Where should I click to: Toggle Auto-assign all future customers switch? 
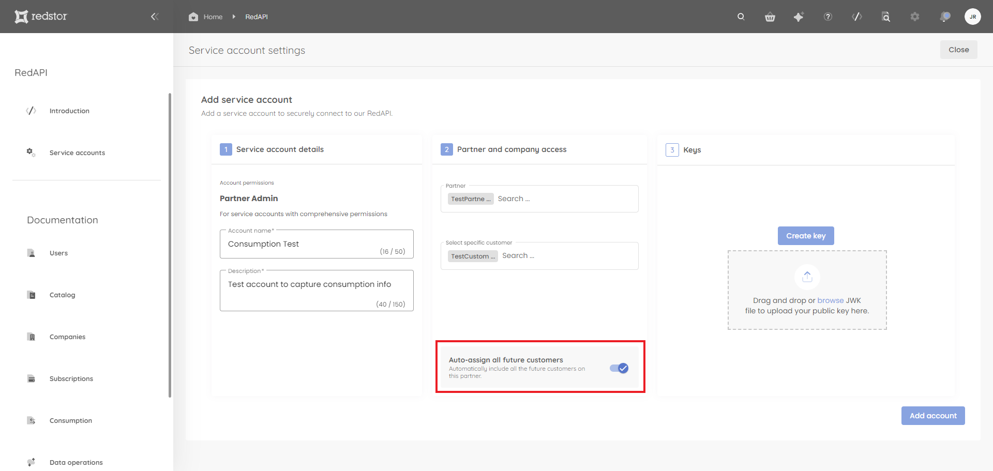619,368
